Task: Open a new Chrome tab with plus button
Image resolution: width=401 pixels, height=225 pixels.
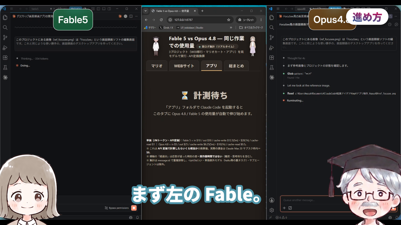Action: [x=202, y=11]
